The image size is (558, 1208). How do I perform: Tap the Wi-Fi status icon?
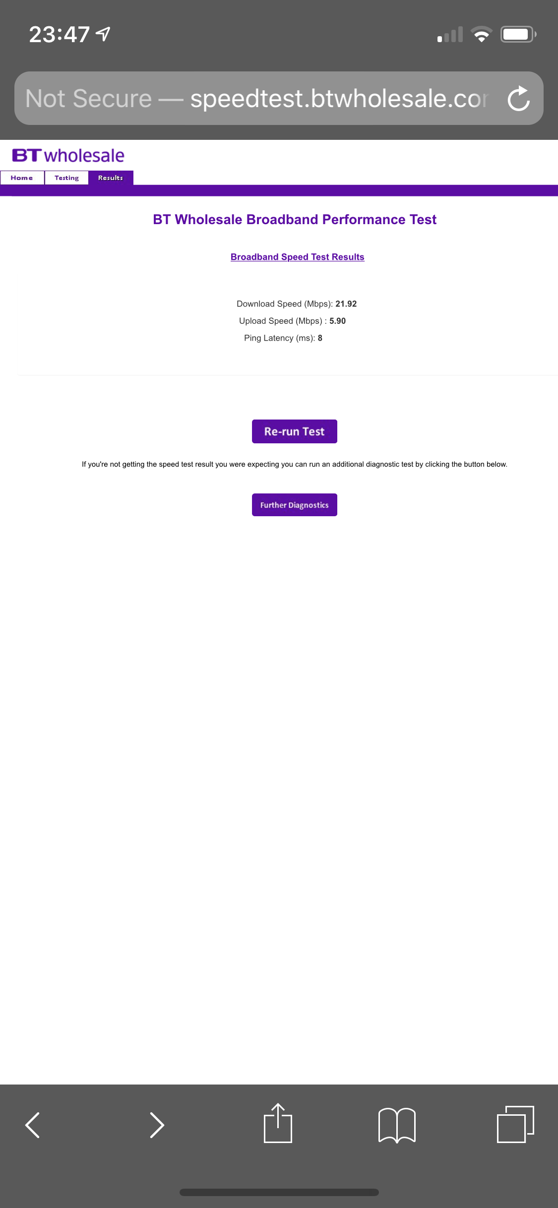pos(481,34)
